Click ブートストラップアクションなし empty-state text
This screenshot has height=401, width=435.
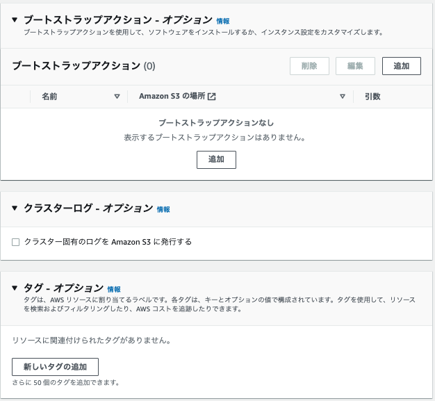click(x=216, y=122)
